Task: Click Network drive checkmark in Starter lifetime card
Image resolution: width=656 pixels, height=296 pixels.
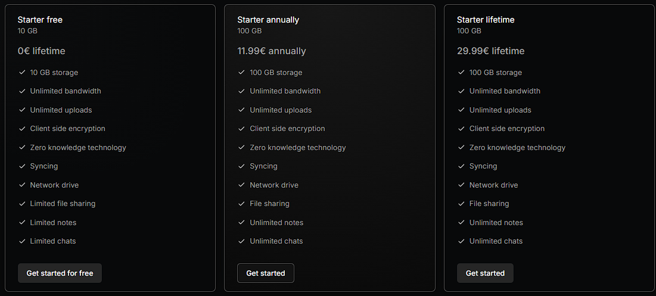Action: coord(461,185)
